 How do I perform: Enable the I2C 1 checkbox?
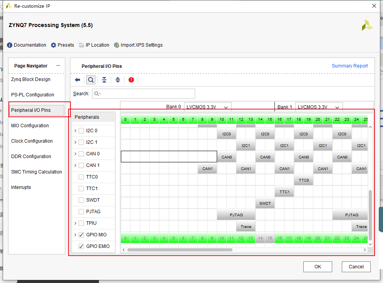click(81, 142)
